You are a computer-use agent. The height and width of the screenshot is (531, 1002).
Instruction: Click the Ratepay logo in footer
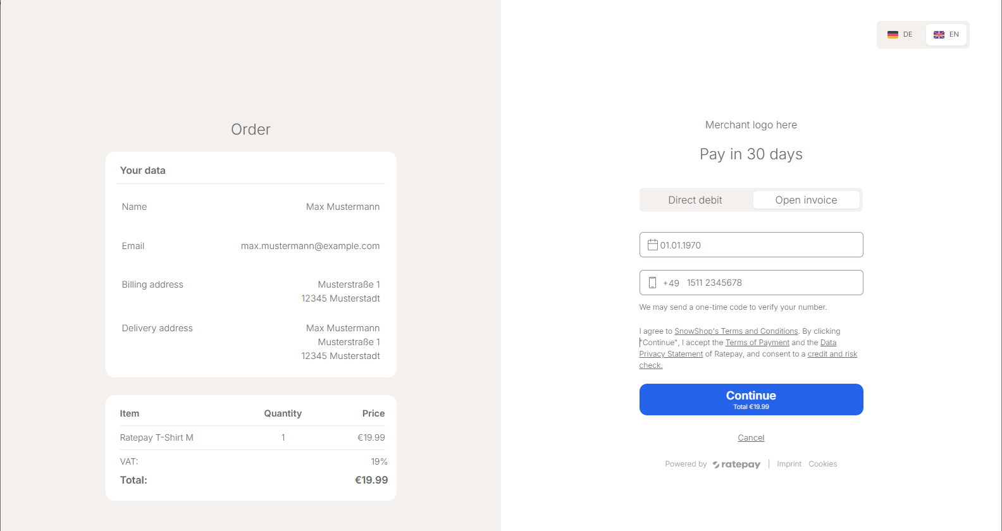click(736, 464)
